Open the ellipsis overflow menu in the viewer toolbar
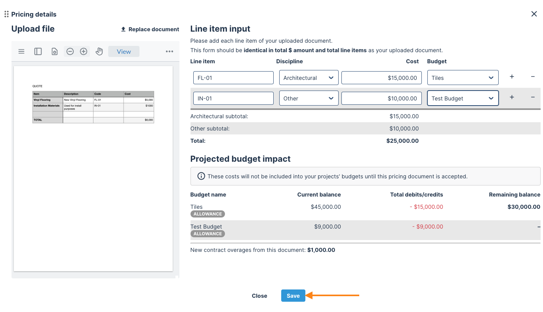Screen dimensions: 543x312 170,51
